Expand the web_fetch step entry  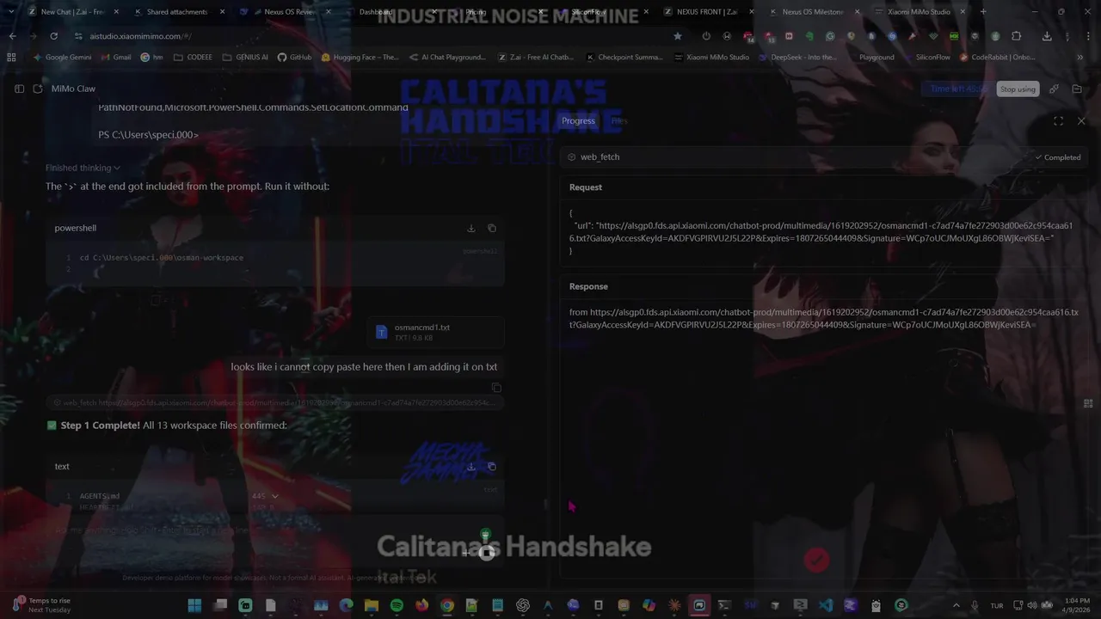pyautogui.click(x=824, y=157)
